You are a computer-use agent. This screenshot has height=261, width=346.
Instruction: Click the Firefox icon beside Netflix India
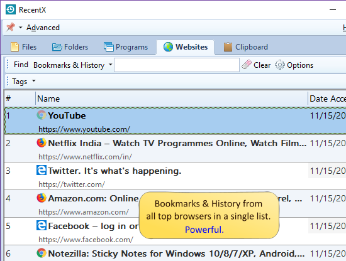tap(42, 142)
